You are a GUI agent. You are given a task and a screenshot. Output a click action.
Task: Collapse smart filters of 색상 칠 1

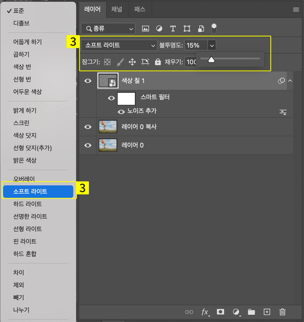pos(290,81)
